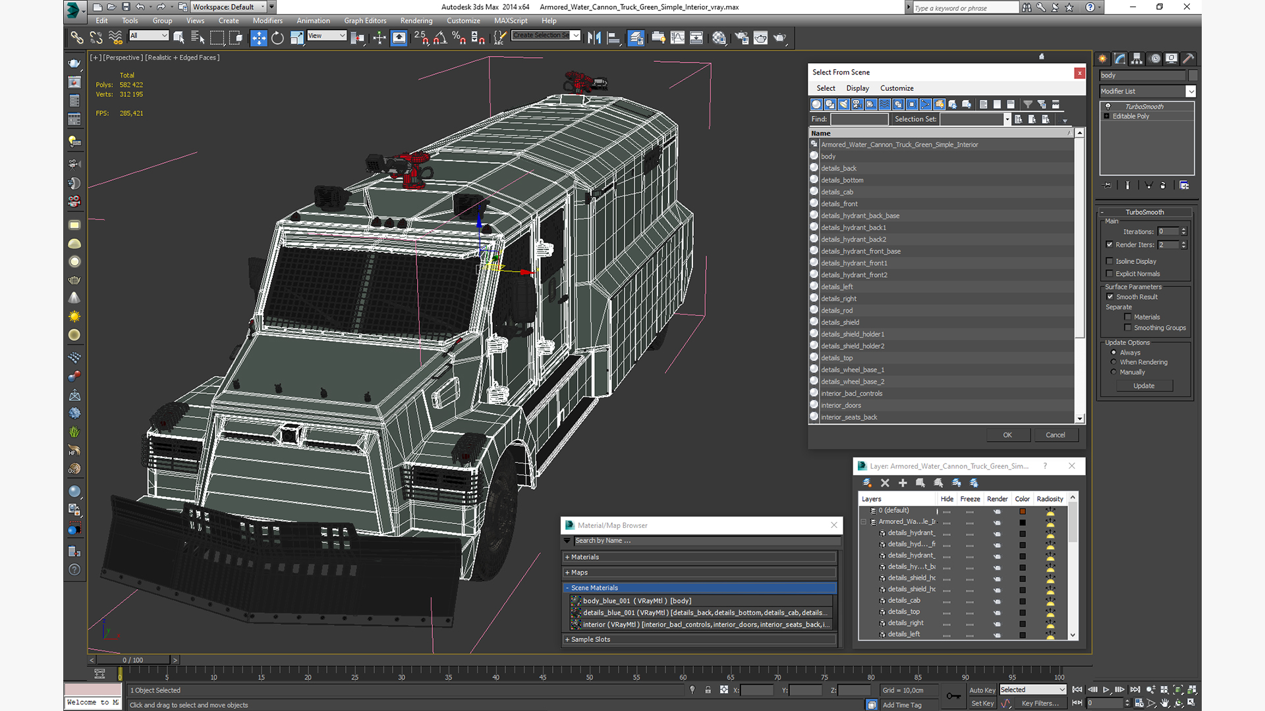The width and height of the screenshot is (1265, 711).
Task: Click the Select Object tool icon
Action: click(179, 38)
